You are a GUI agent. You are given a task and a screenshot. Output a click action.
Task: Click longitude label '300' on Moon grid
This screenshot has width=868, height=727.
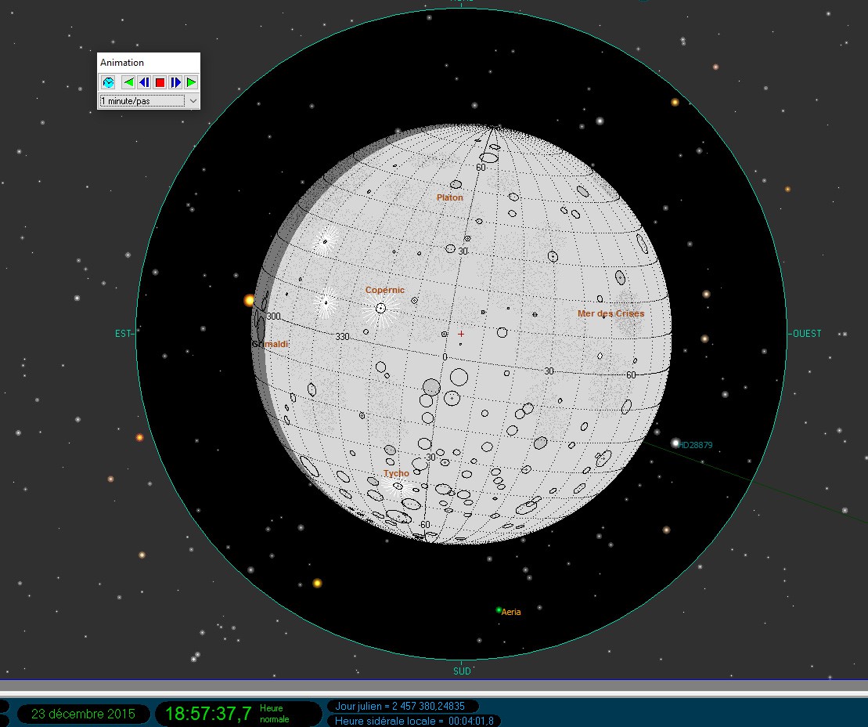[273, 316]
